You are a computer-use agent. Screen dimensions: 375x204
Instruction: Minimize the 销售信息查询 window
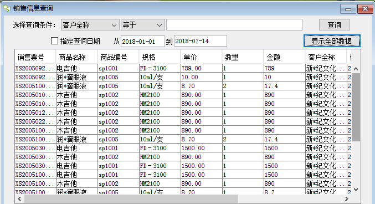click(x=348, y=9)
